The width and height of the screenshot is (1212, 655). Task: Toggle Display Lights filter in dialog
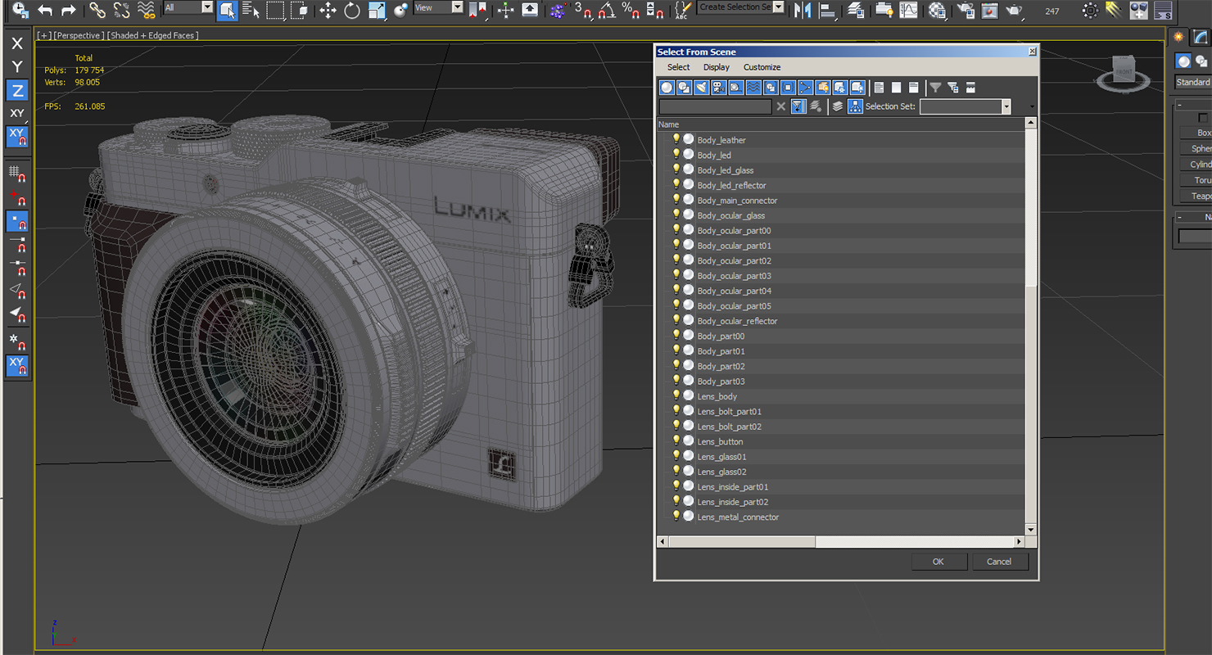pos(701,88)
